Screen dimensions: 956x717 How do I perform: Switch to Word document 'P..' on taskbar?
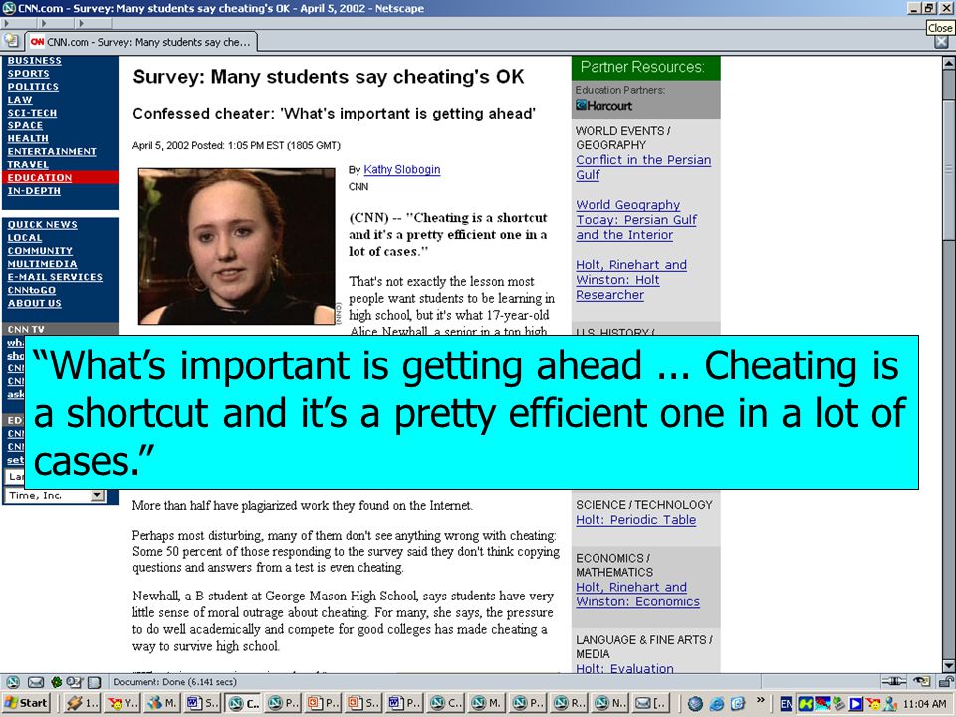(404, 703)
